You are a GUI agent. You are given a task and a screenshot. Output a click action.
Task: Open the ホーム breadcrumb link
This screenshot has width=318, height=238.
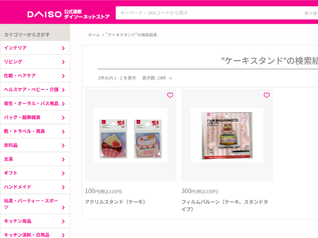pos(94,35)
